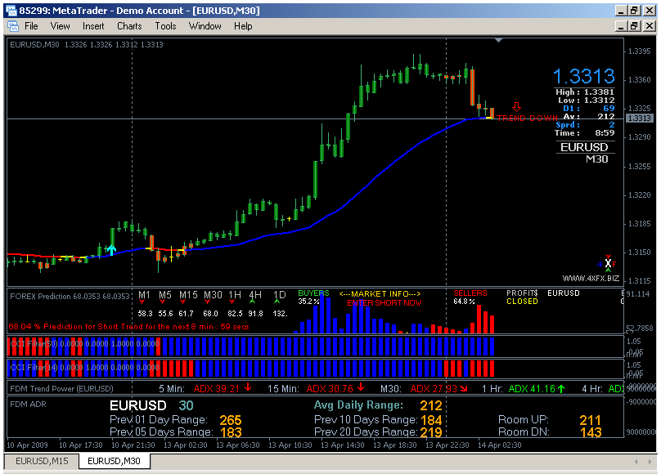Viewport: 661px width, 474px height.
Task: Click the Room DN value 143
Action: tap(590, 432)
